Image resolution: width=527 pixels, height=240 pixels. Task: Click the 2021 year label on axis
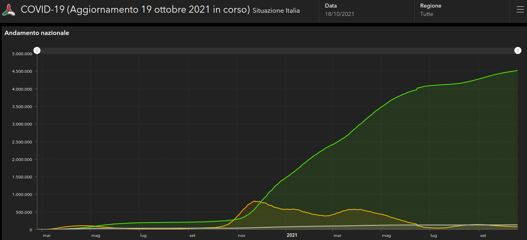[x=292, y=235]
